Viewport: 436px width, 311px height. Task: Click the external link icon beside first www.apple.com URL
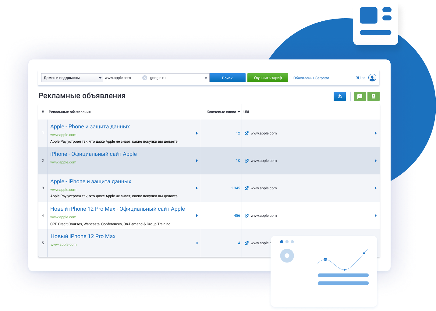(246, 133)
